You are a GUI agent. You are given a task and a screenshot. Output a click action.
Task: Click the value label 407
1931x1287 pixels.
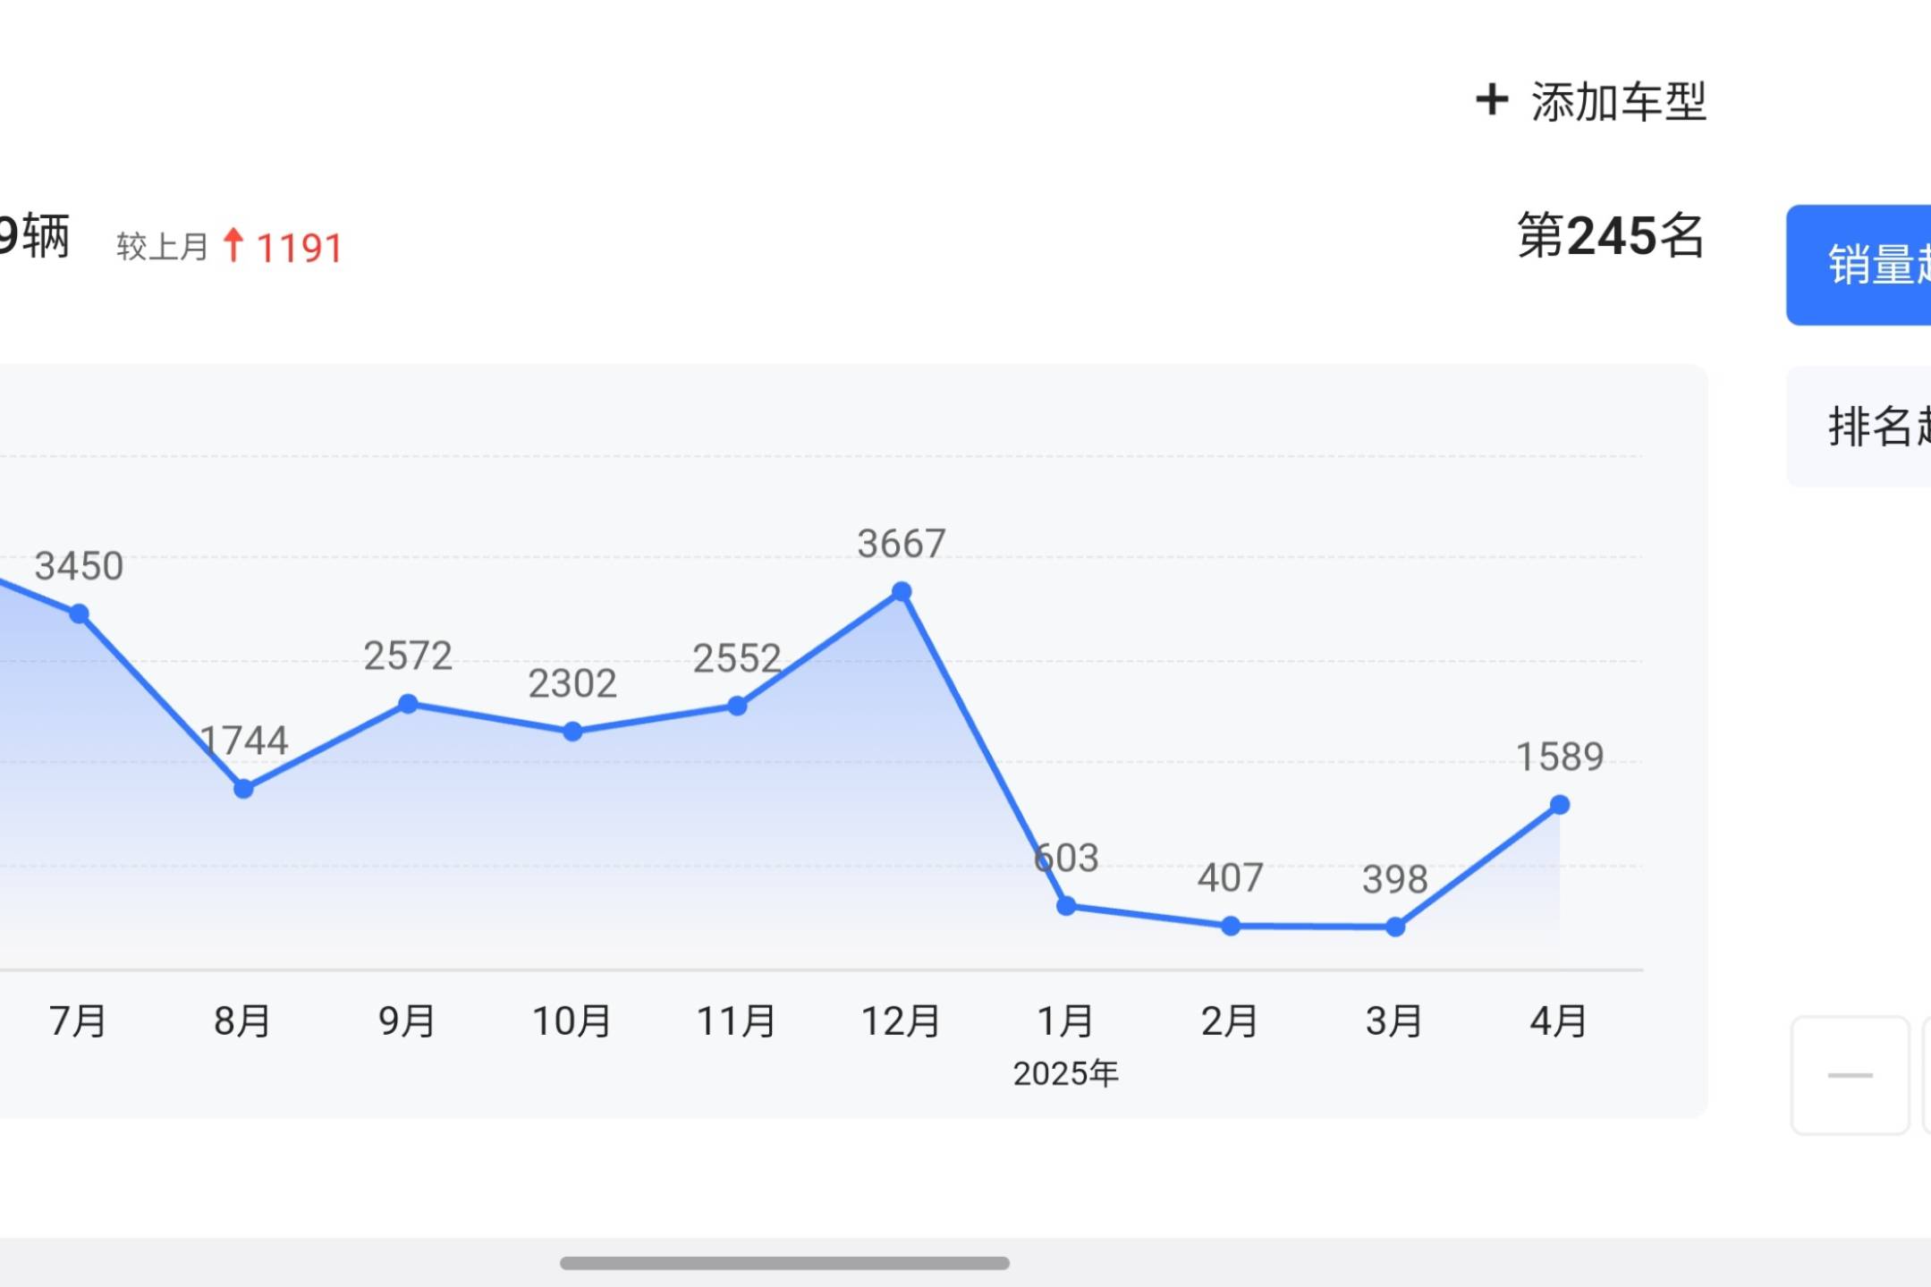(x=1231, y=878)
